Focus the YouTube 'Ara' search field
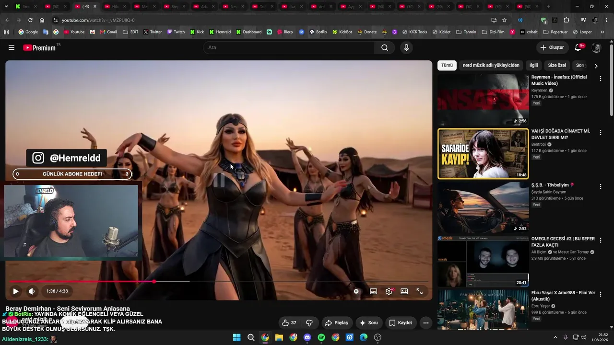The height and width of the screenshot is (345, 614). [289, 48]
